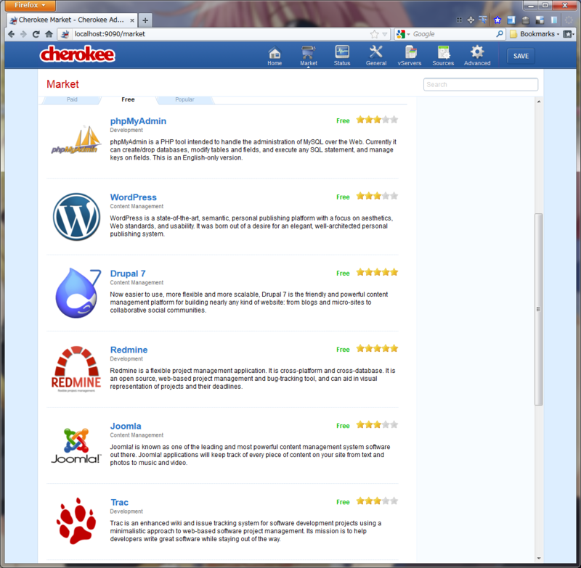581x568 pixels.
Task: Click the SAVE button
Action: click(521, 57)
